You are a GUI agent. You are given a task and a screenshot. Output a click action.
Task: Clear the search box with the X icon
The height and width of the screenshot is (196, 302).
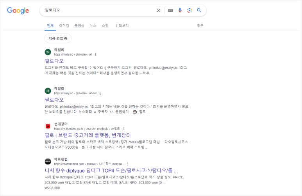pyautogui.click(x=159, y=11)
